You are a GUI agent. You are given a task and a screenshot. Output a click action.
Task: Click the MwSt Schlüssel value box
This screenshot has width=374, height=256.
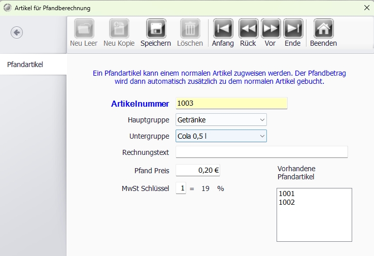(181, 188)
